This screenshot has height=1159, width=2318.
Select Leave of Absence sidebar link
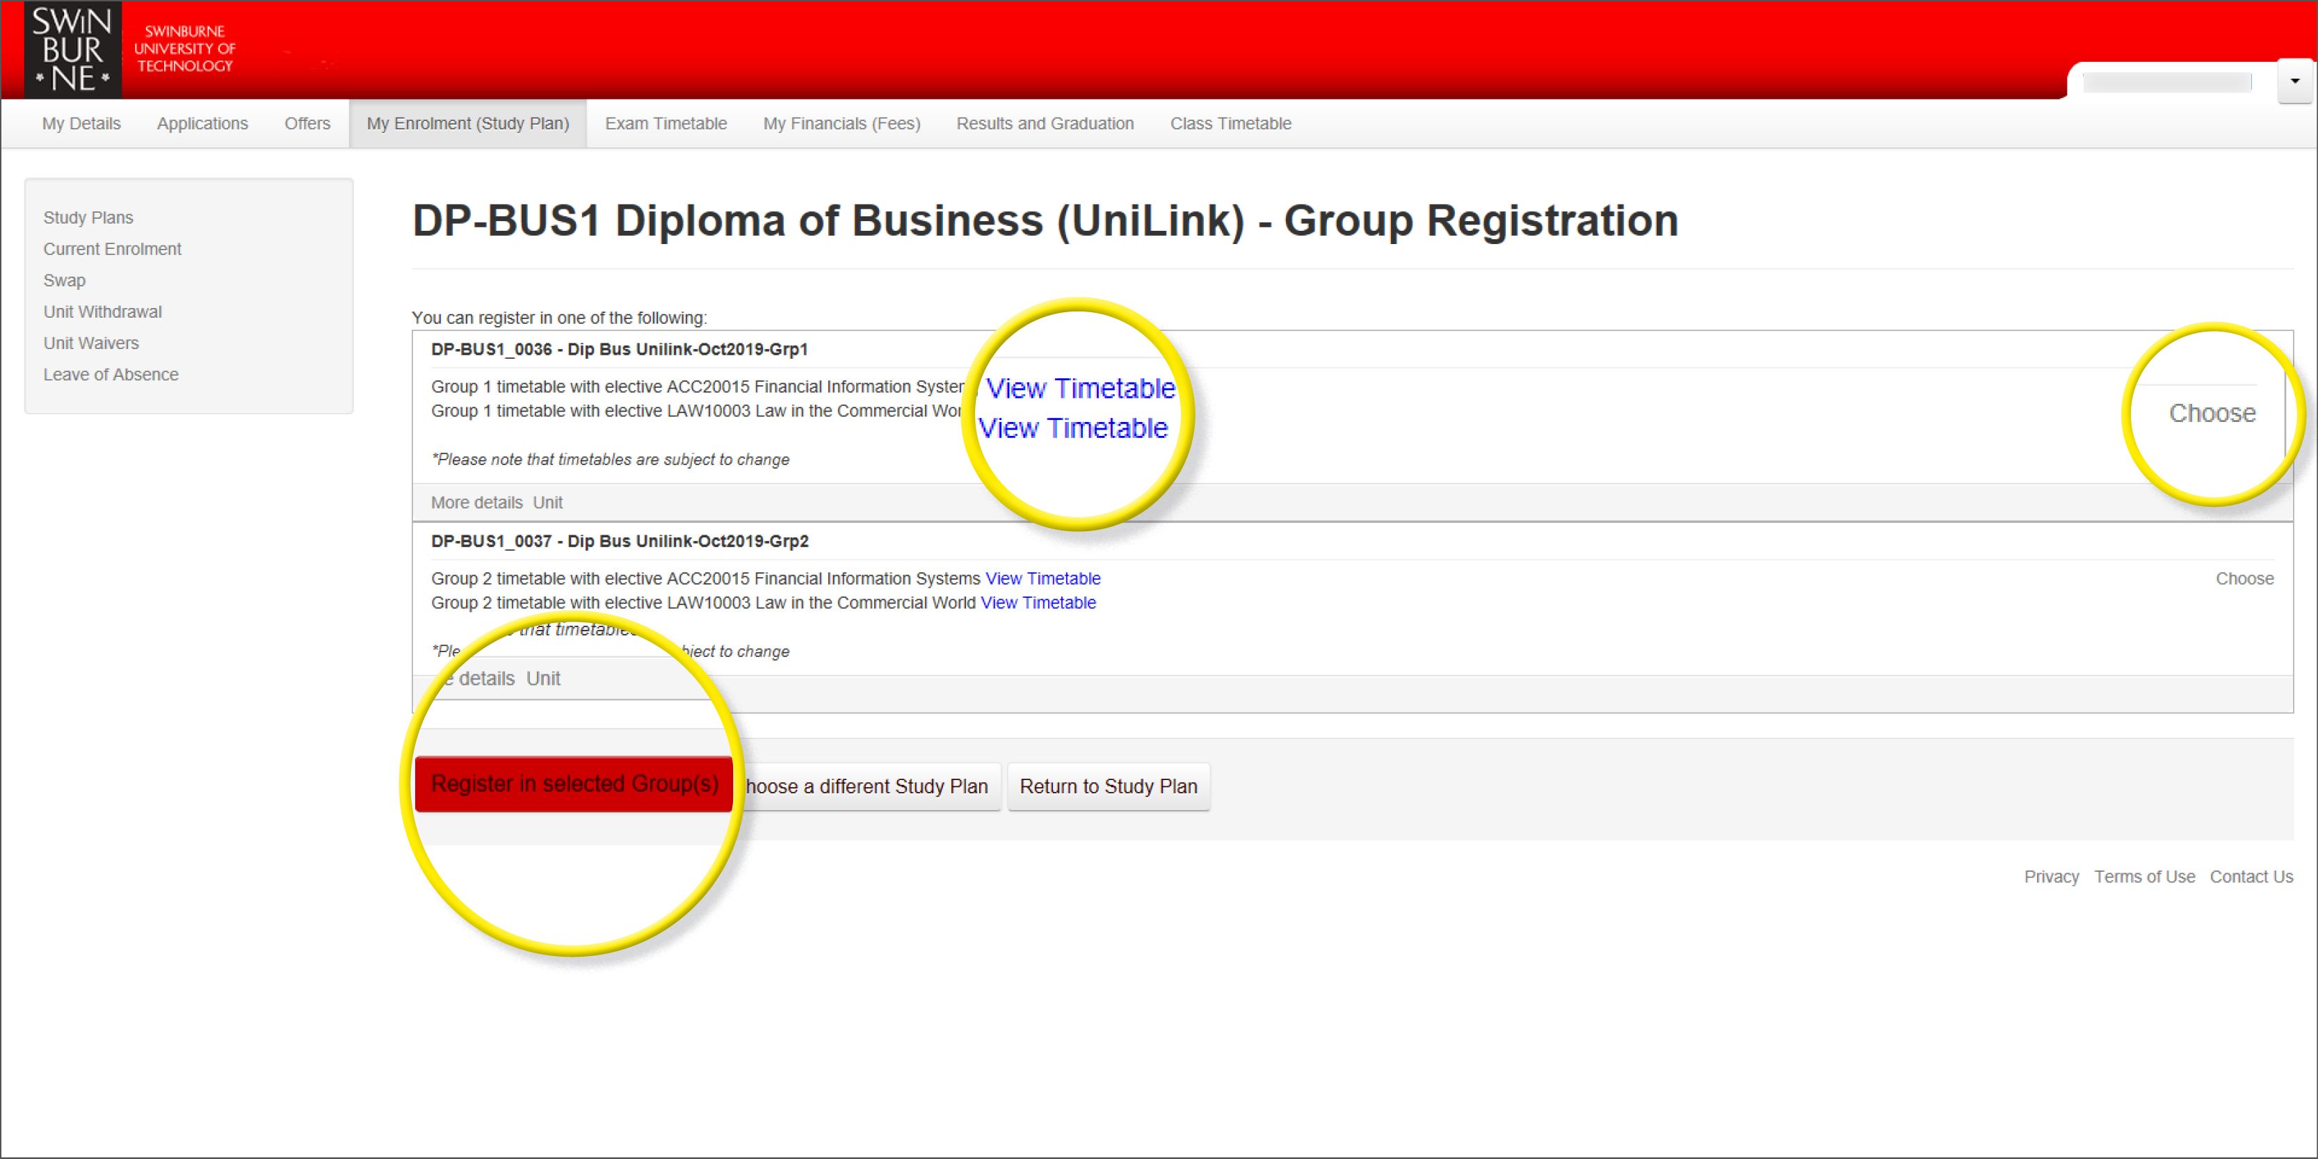pos(111,375)
